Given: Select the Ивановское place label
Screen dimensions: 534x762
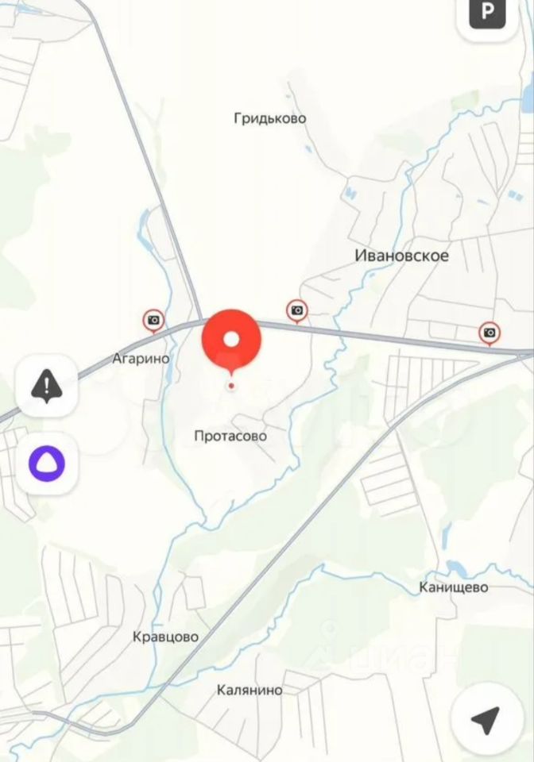Looking at the screenshot, I should pos(402,256).
